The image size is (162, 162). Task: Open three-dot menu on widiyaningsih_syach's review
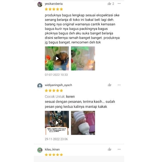coord(119,85)
